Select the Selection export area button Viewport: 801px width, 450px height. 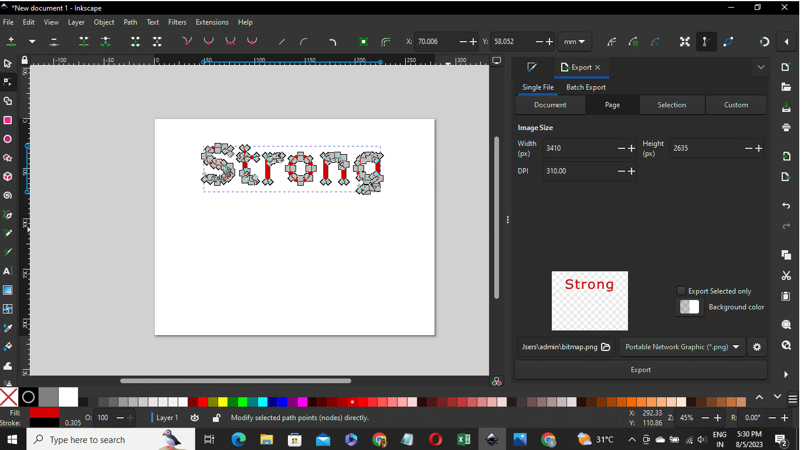point(671,105)
